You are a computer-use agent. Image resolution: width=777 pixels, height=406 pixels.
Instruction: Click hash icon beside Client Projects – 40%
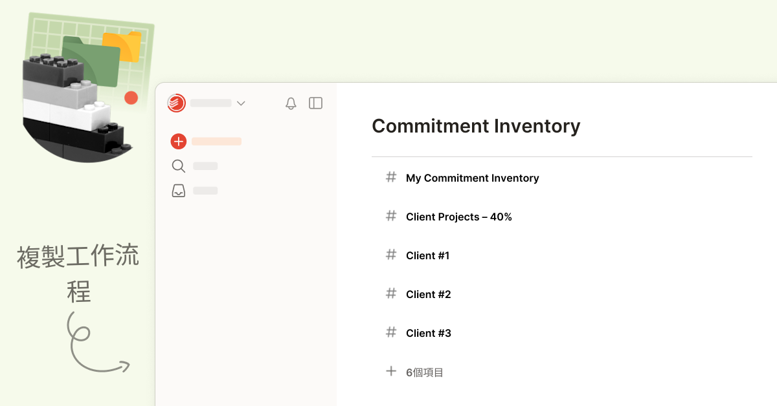[391, 216]
